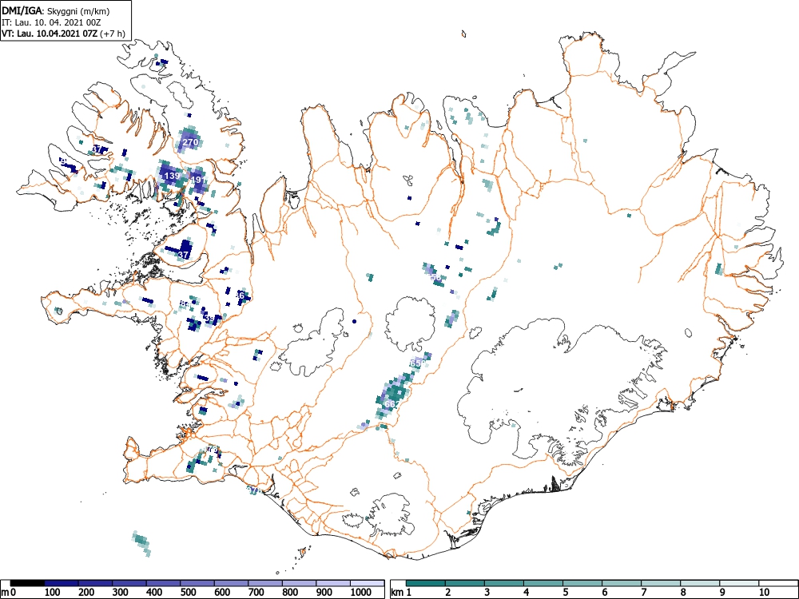The image size is (799, 599).
Task: Click the dark teal 1–2 km legend swatch
Action: [426, 583]
